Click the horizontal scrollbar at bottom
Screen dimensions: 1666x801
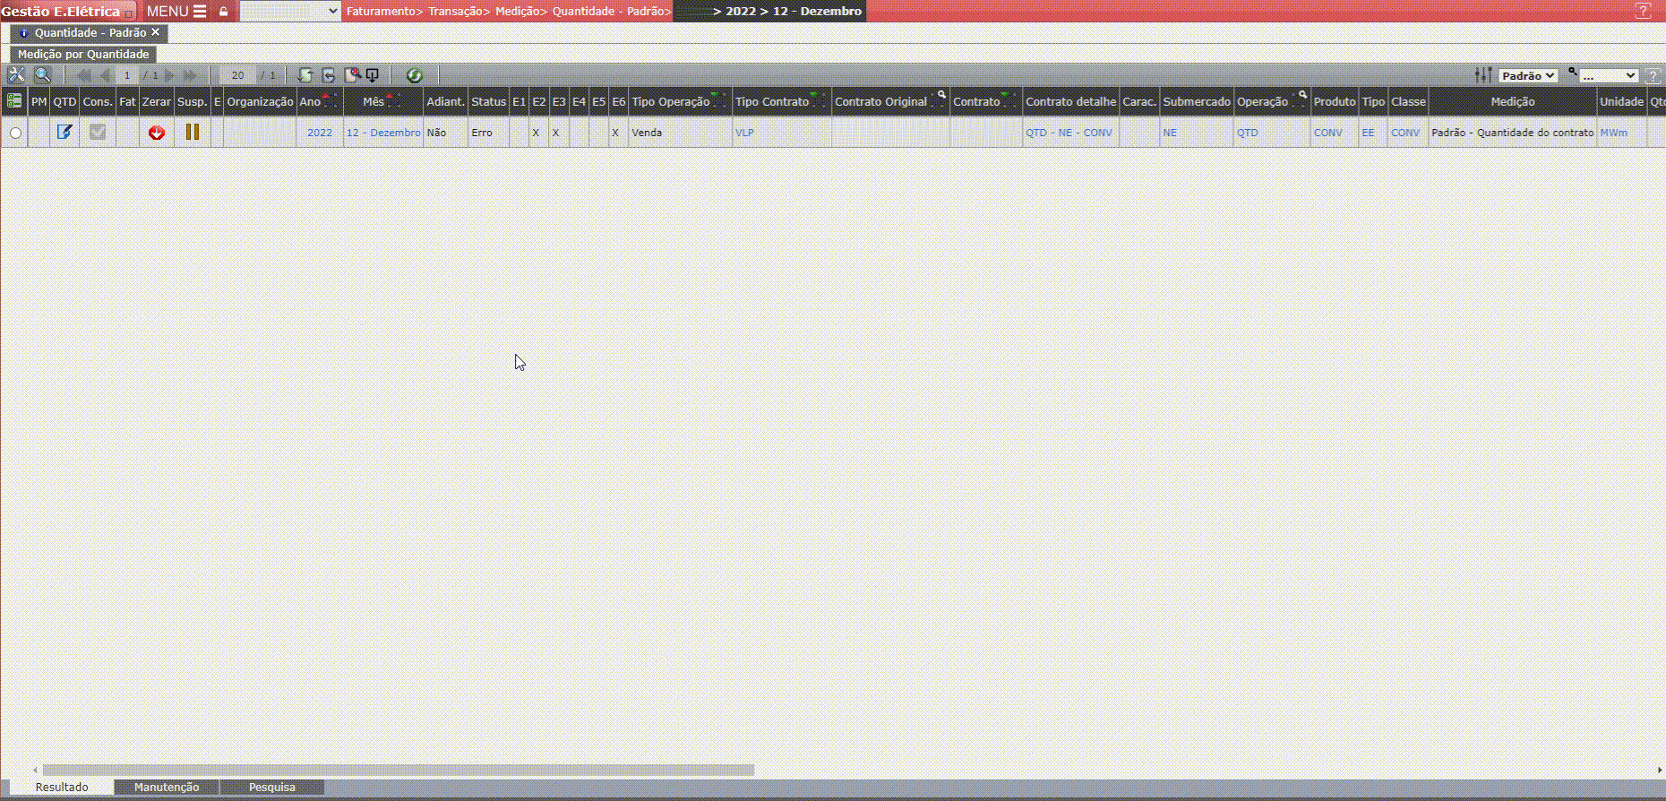click(x=399, y=770)
